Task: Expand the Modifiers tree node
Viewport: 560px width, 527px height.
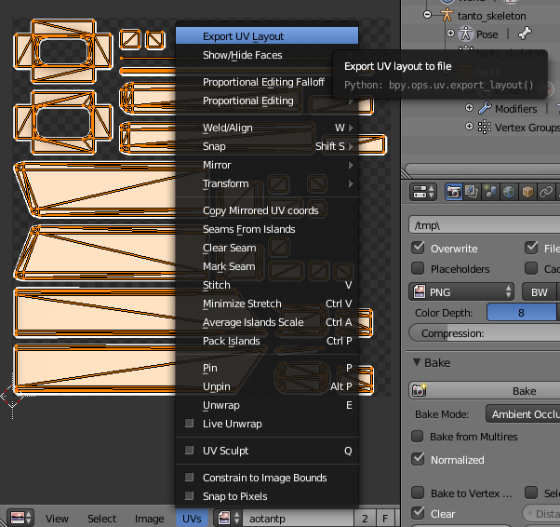Action: 469,108
